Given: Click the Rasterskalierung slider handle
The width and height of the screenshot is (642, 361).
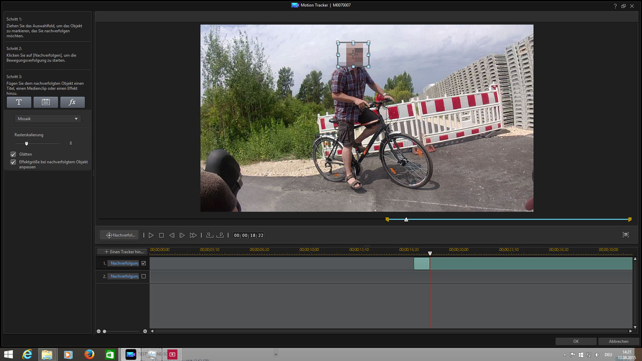Looking at the screenshot, I should pyautogui.click(x=27, y=143).
